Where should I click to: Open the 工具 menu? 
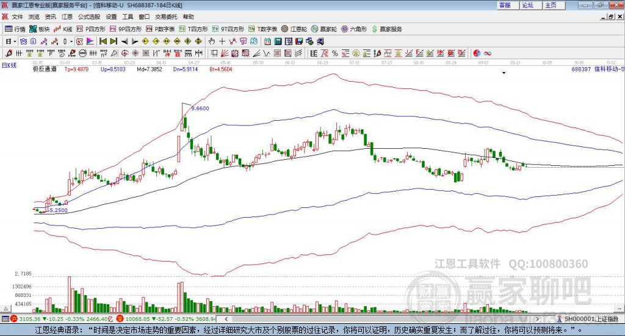128,16
